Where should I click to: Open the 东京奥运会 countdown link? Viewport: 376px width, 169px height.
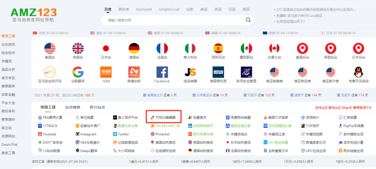[x=204, y=95]
